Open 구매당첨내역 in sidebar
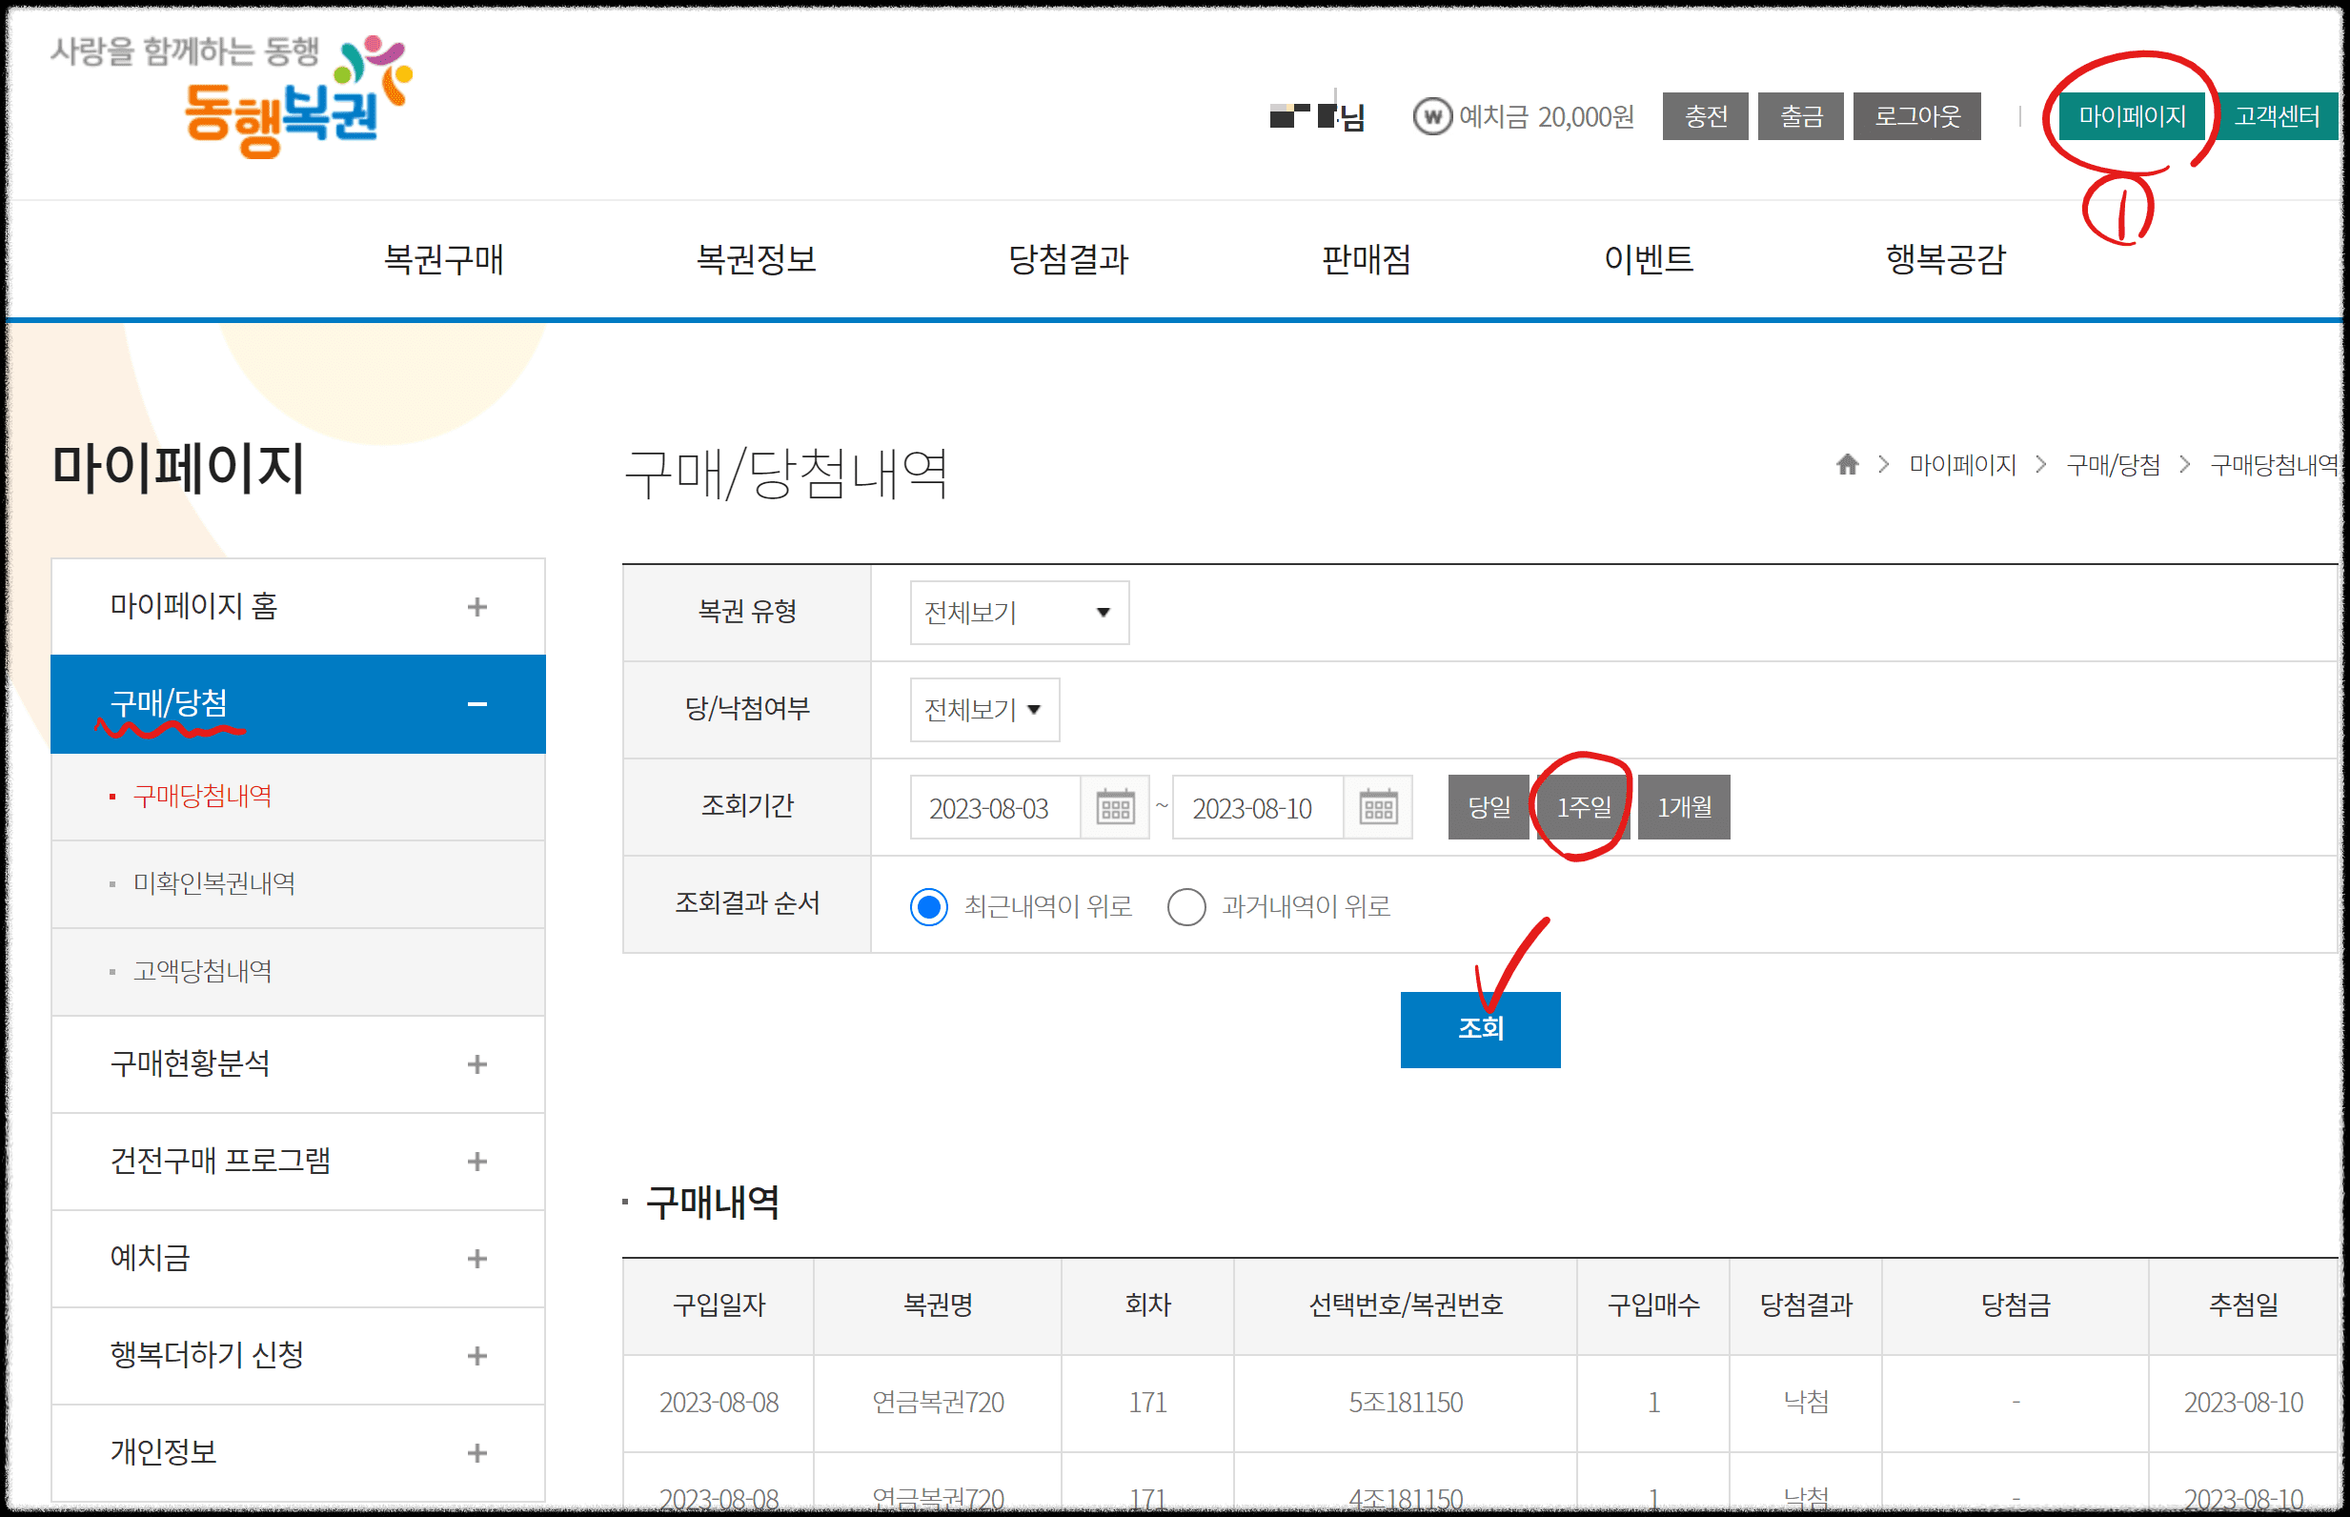Screen dimensions: 2350x1517 pyautogui.click(x=202, y=796)
